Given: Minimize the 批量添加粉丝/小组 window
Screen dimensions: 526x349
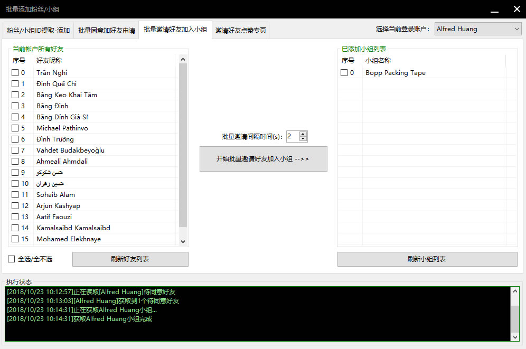Looking at the screenshot, I should click(x=494, y=10).
